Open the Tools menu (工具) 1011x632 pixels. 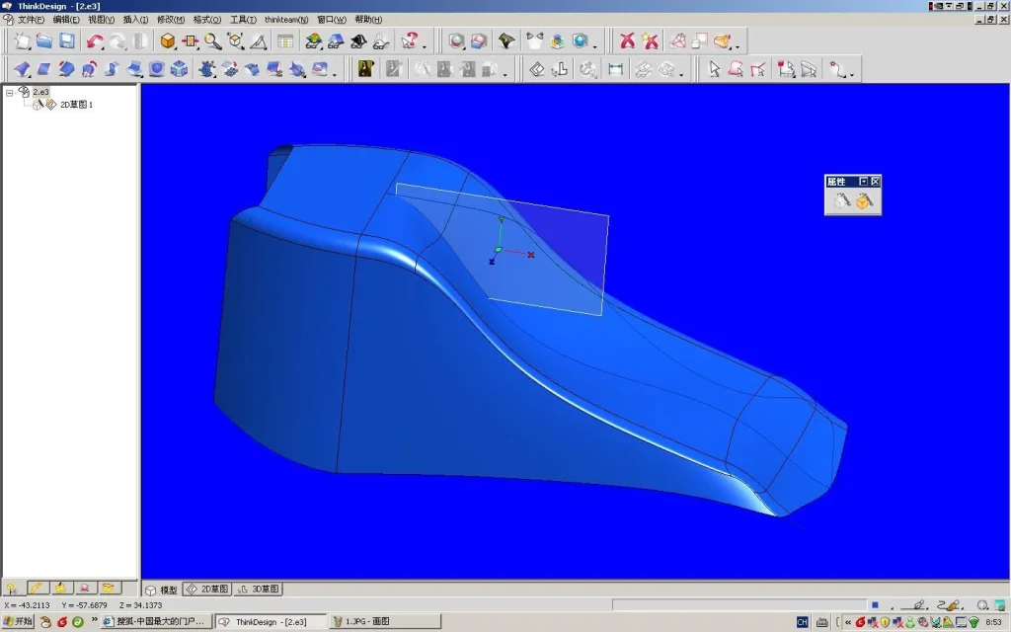243,20
